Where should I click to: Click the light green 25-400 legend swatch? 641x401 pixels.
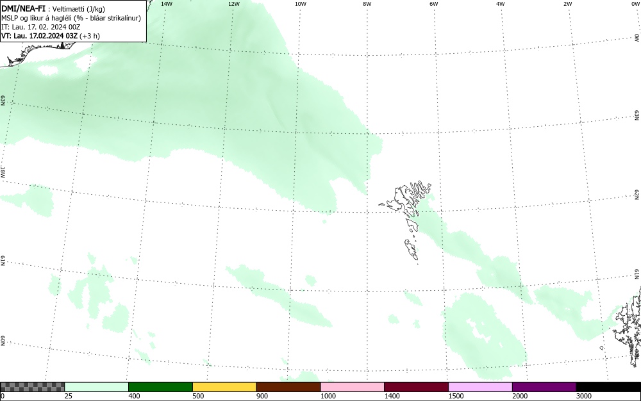pos(97,387)
